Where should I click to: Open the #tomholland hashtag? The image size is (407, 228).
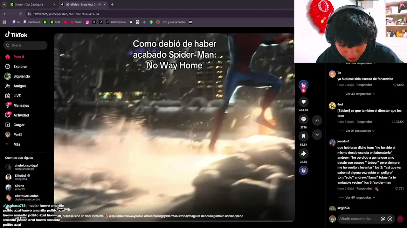234,216
